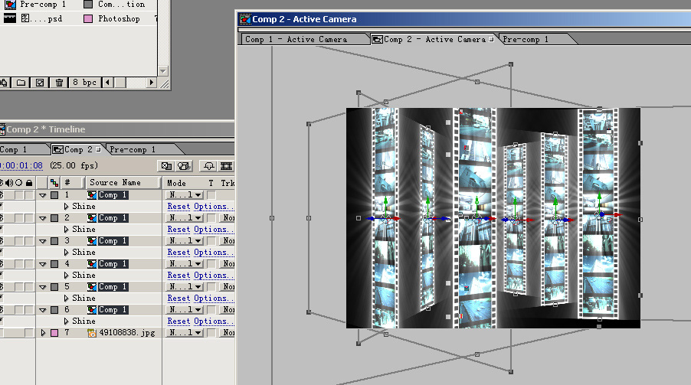Click the Project panel scroll left arrow
This screenshot has height=385, width=691.
coord(107,83)
